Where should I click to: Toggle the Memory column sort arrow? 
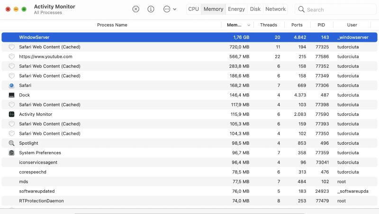(249, 25)
